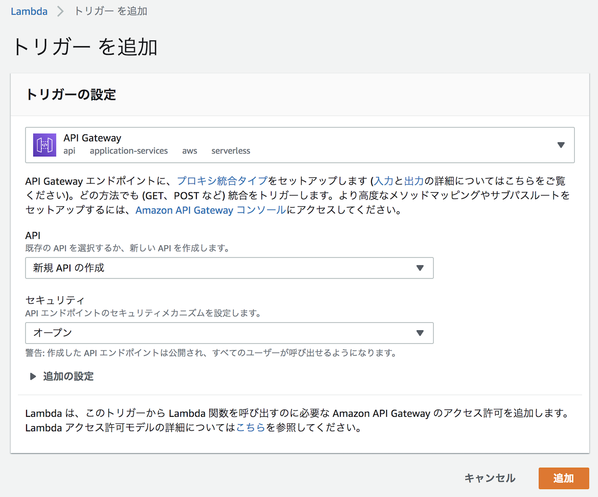This screenshot has width=598, height=497.
Task: Open the Amazon API Gateway コンソール link
Action: tap(211, 210)
